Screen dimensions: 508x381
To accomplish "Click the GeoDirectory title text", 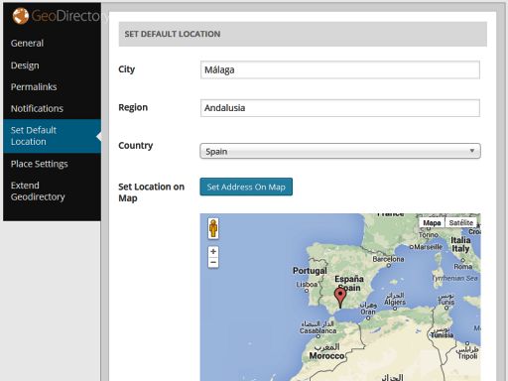I will [69, 16].
